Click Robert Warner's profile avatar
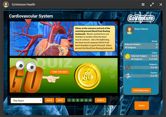 [129, 30]
